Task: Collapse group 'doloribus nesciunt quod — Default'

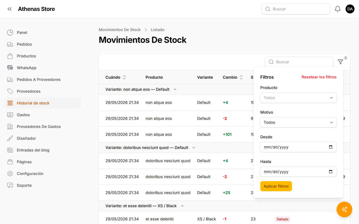Action: point(194,148)
